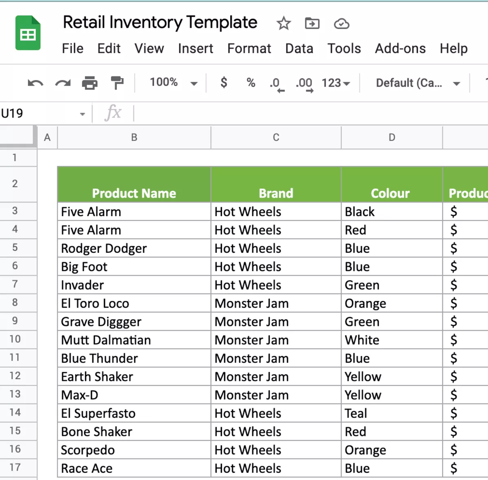The height and width of the screenshot is (480, 488).
Task: Open the Default font dropdown
Action: (418, 83)
